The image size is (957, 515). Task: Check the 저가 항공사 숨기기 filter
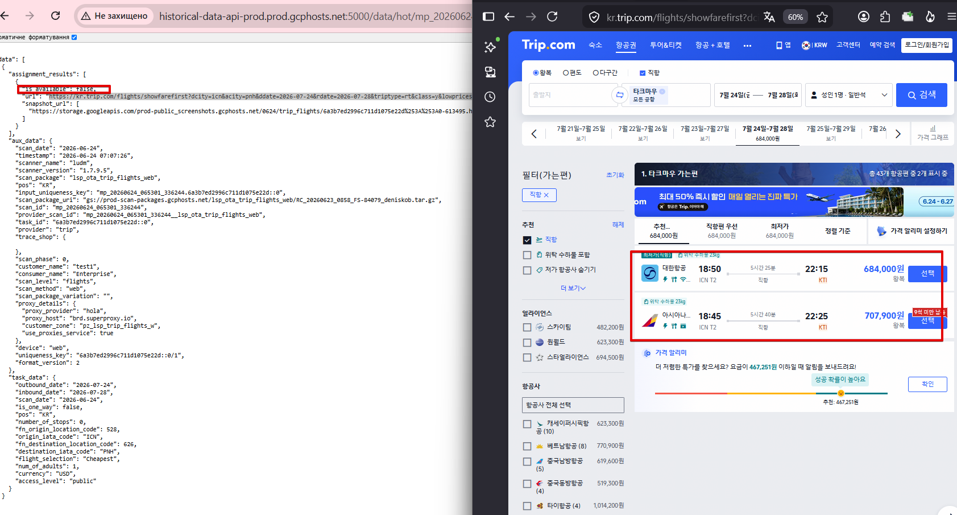pos(527,270)
